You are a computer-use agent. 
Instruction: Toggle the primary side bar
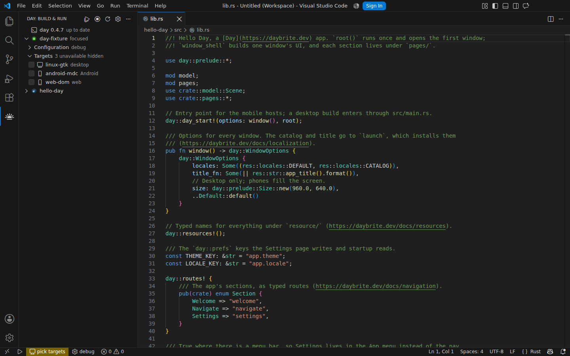coord(495,6)
